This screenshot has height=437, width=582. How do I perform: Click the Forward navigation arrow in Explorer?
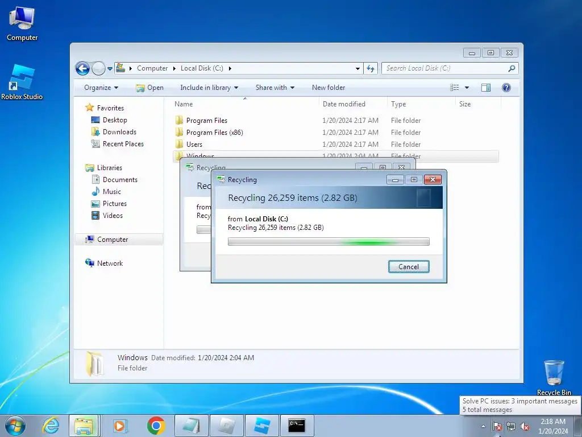click(x=98, y=68)
